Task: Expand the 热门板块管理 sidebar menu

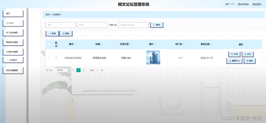Action: pyautogui.click(x=13, y=33)
